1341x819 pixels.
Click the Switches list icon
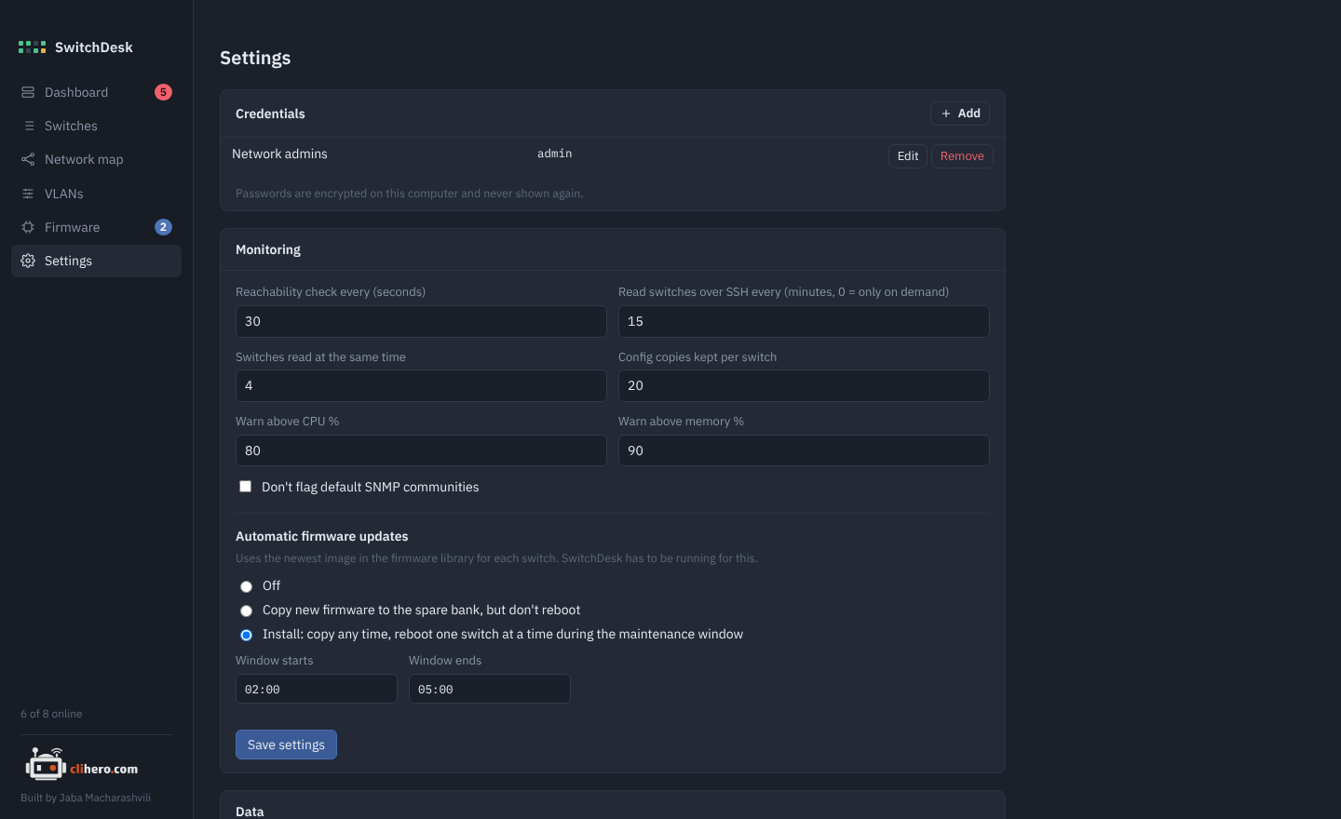click(x=29, y=126)
